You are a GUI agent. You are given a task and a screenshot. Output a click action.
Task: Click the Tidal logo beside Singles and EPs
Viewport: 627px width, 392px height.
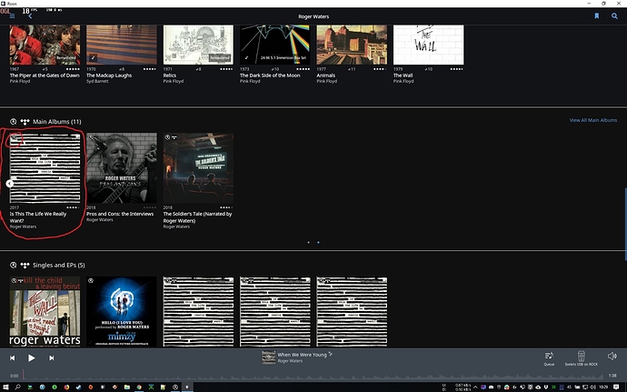tap(25, 265)
